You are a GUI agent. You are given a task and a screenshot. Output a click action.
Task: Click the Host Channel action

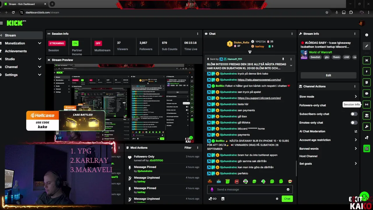[308, 156]
